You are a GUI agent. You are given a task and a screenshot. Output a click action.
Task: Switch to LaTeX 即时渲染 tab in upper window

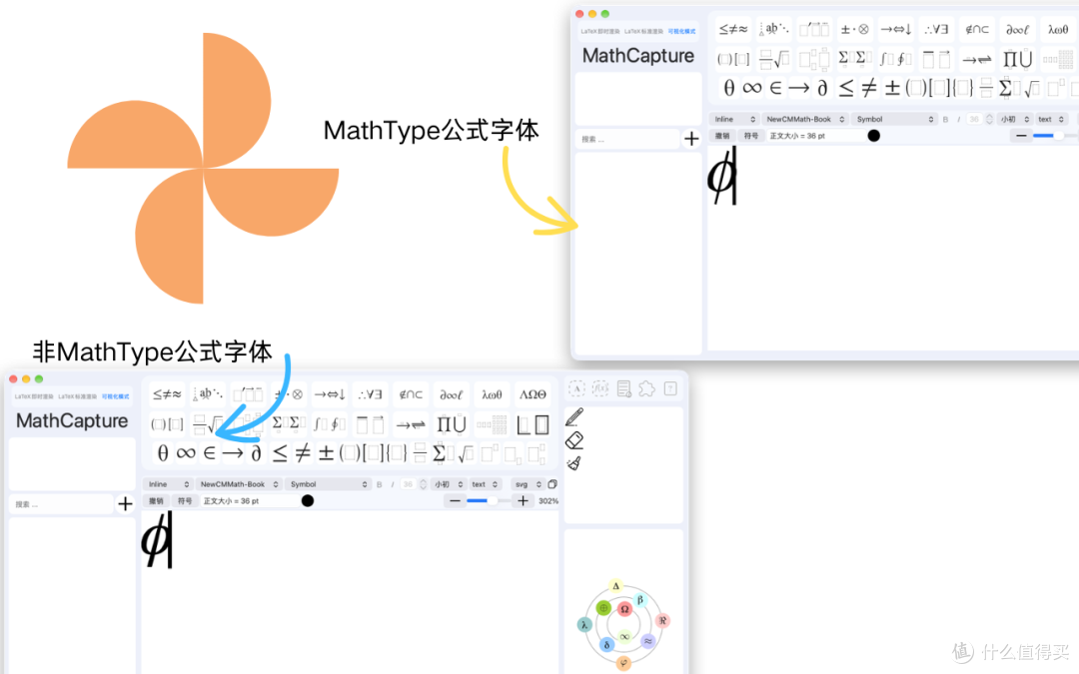(600, 32)
